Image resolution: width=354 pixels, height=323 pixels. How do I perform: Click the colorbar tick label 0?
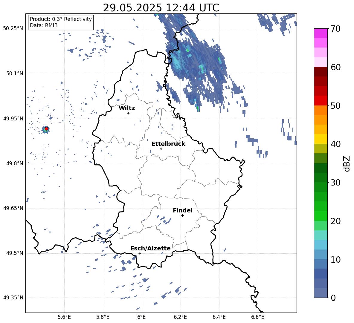click(333, 298)
